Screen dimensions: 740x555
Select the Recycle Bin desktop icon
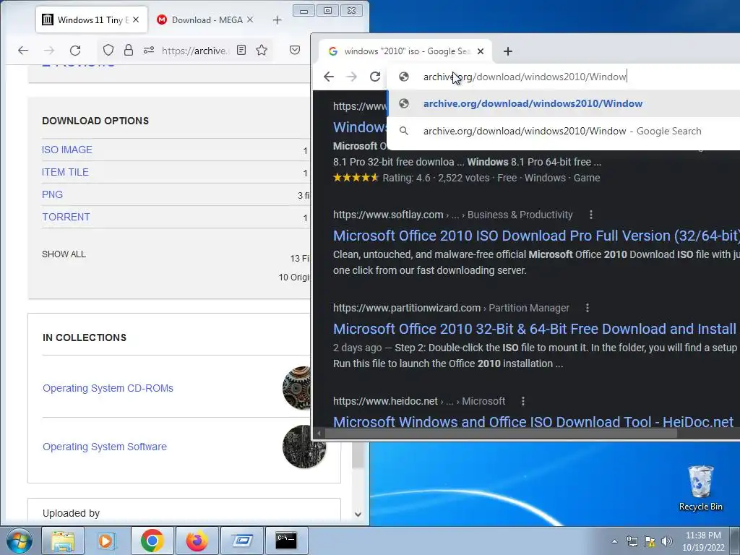[700, 489]
